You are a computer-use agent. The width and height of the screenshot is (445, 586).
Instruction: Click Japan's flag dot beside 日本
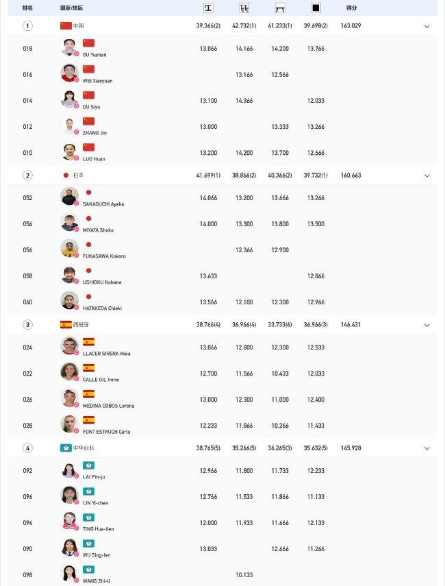pyautogui.click(x=66, y=175)
